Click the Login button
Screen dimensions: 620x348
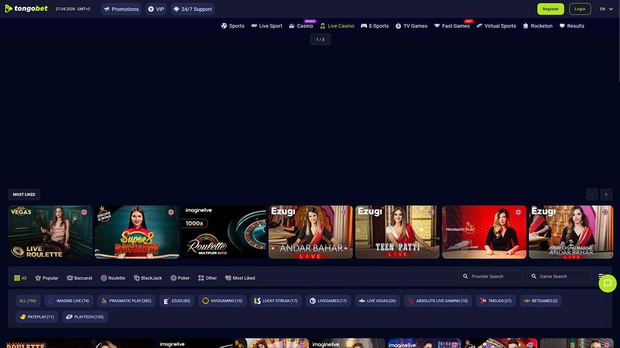(579, 9)
